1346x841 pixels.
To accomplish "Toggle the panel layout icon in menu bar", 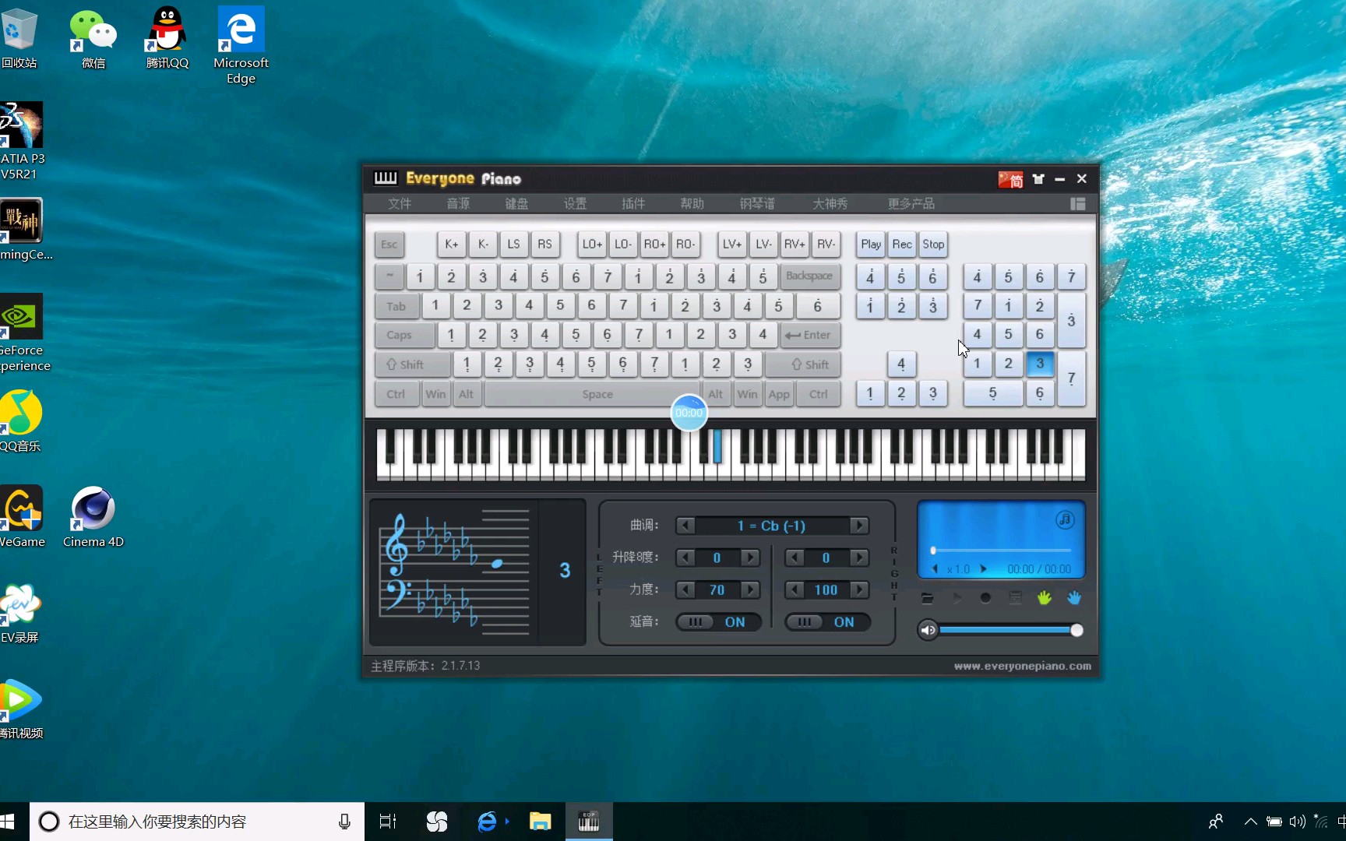I will click(1078, 204).
